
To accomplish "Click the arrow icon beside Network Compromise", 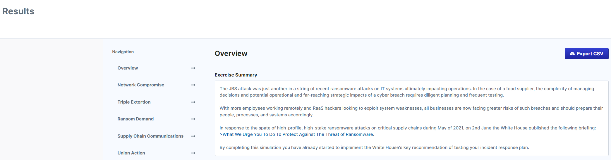I will 193,85.
